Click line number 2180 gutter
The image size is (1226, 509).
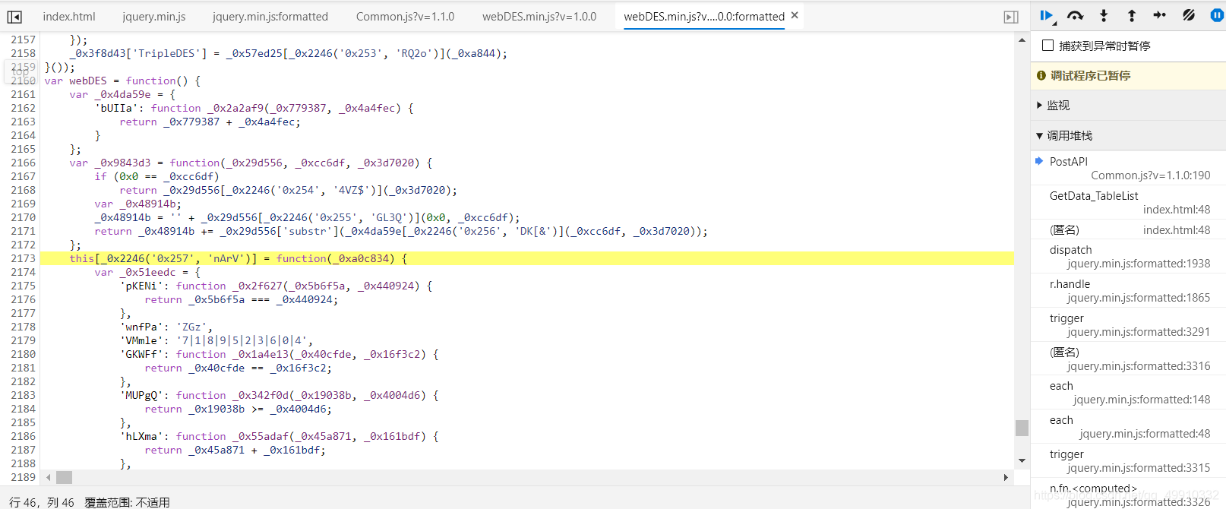[23, 354]
